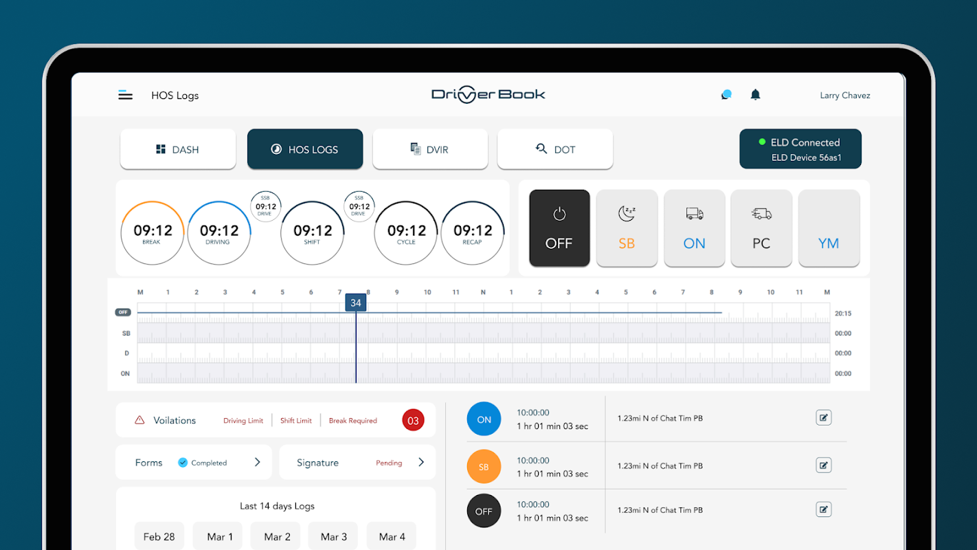Click the ON row on the log graph

click(483, 373)
